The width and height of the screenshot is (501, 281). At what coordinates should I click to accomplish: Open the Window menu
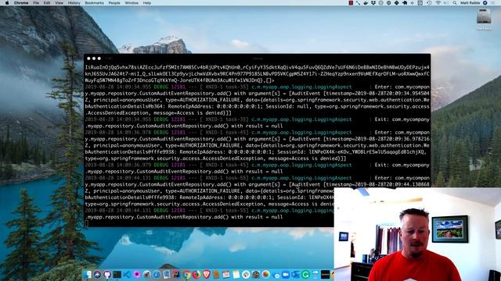coord(132,3)
